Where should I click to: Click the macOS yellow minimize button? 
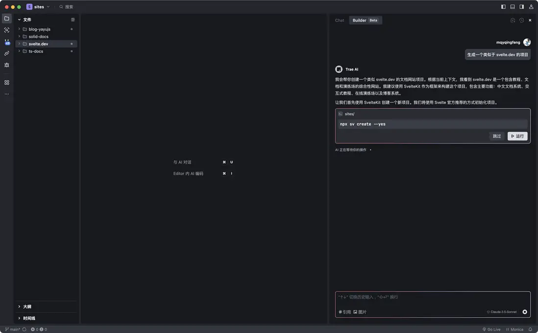pyautogui.click(x=13, y=7)
